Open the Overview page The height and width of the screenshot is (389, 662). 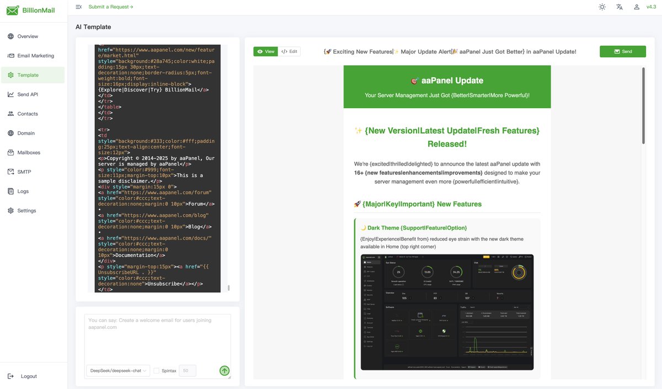(34, 36)
